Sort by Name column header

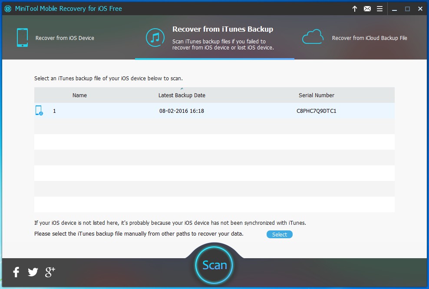point(79,95)
